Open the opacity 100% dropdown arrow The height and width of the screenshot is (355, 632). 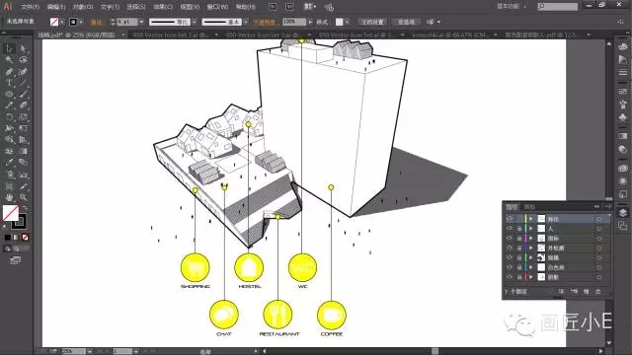pyautogui.click(x=309, y=22)
